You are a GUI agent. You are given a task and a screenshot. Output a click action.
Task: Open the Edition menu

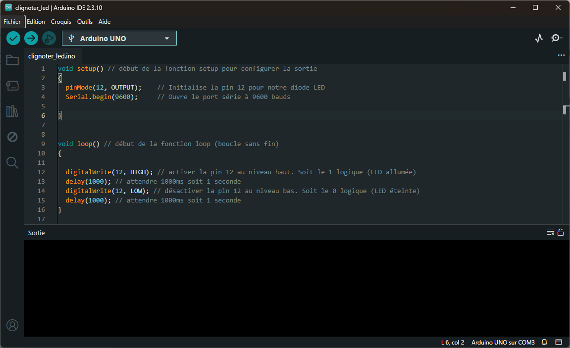(x=36, y=22)
